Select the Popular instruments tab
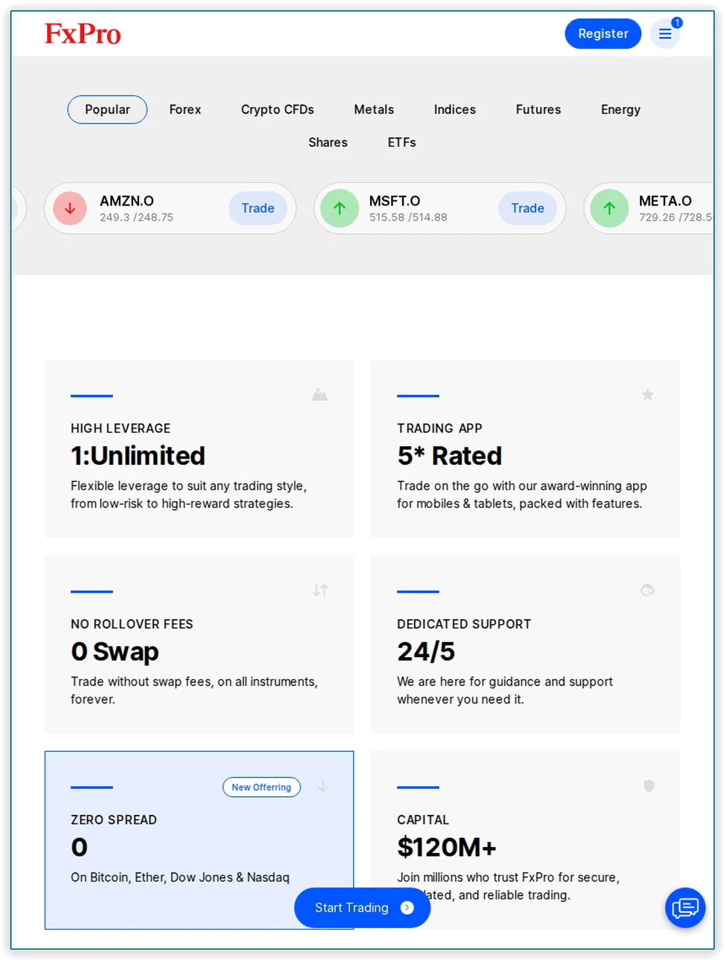The height and width of the screenshot is (960, 725). (x=108, y=109)
